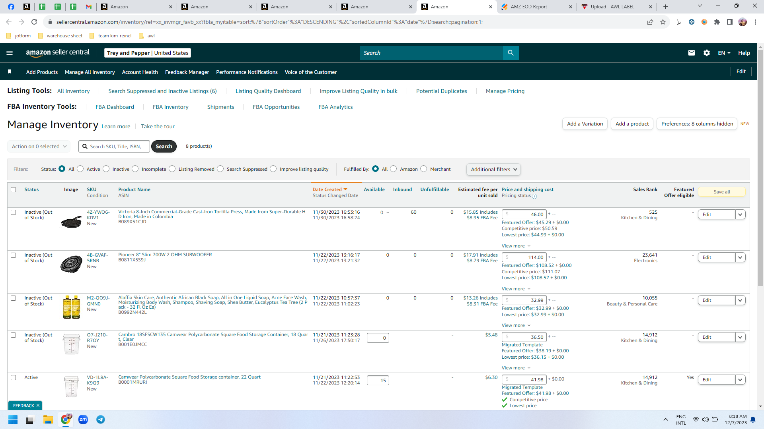Open Edit dropdown arrow for Victoria Tortilla Press
Screen dimensions: 764x429
point(740,214)
